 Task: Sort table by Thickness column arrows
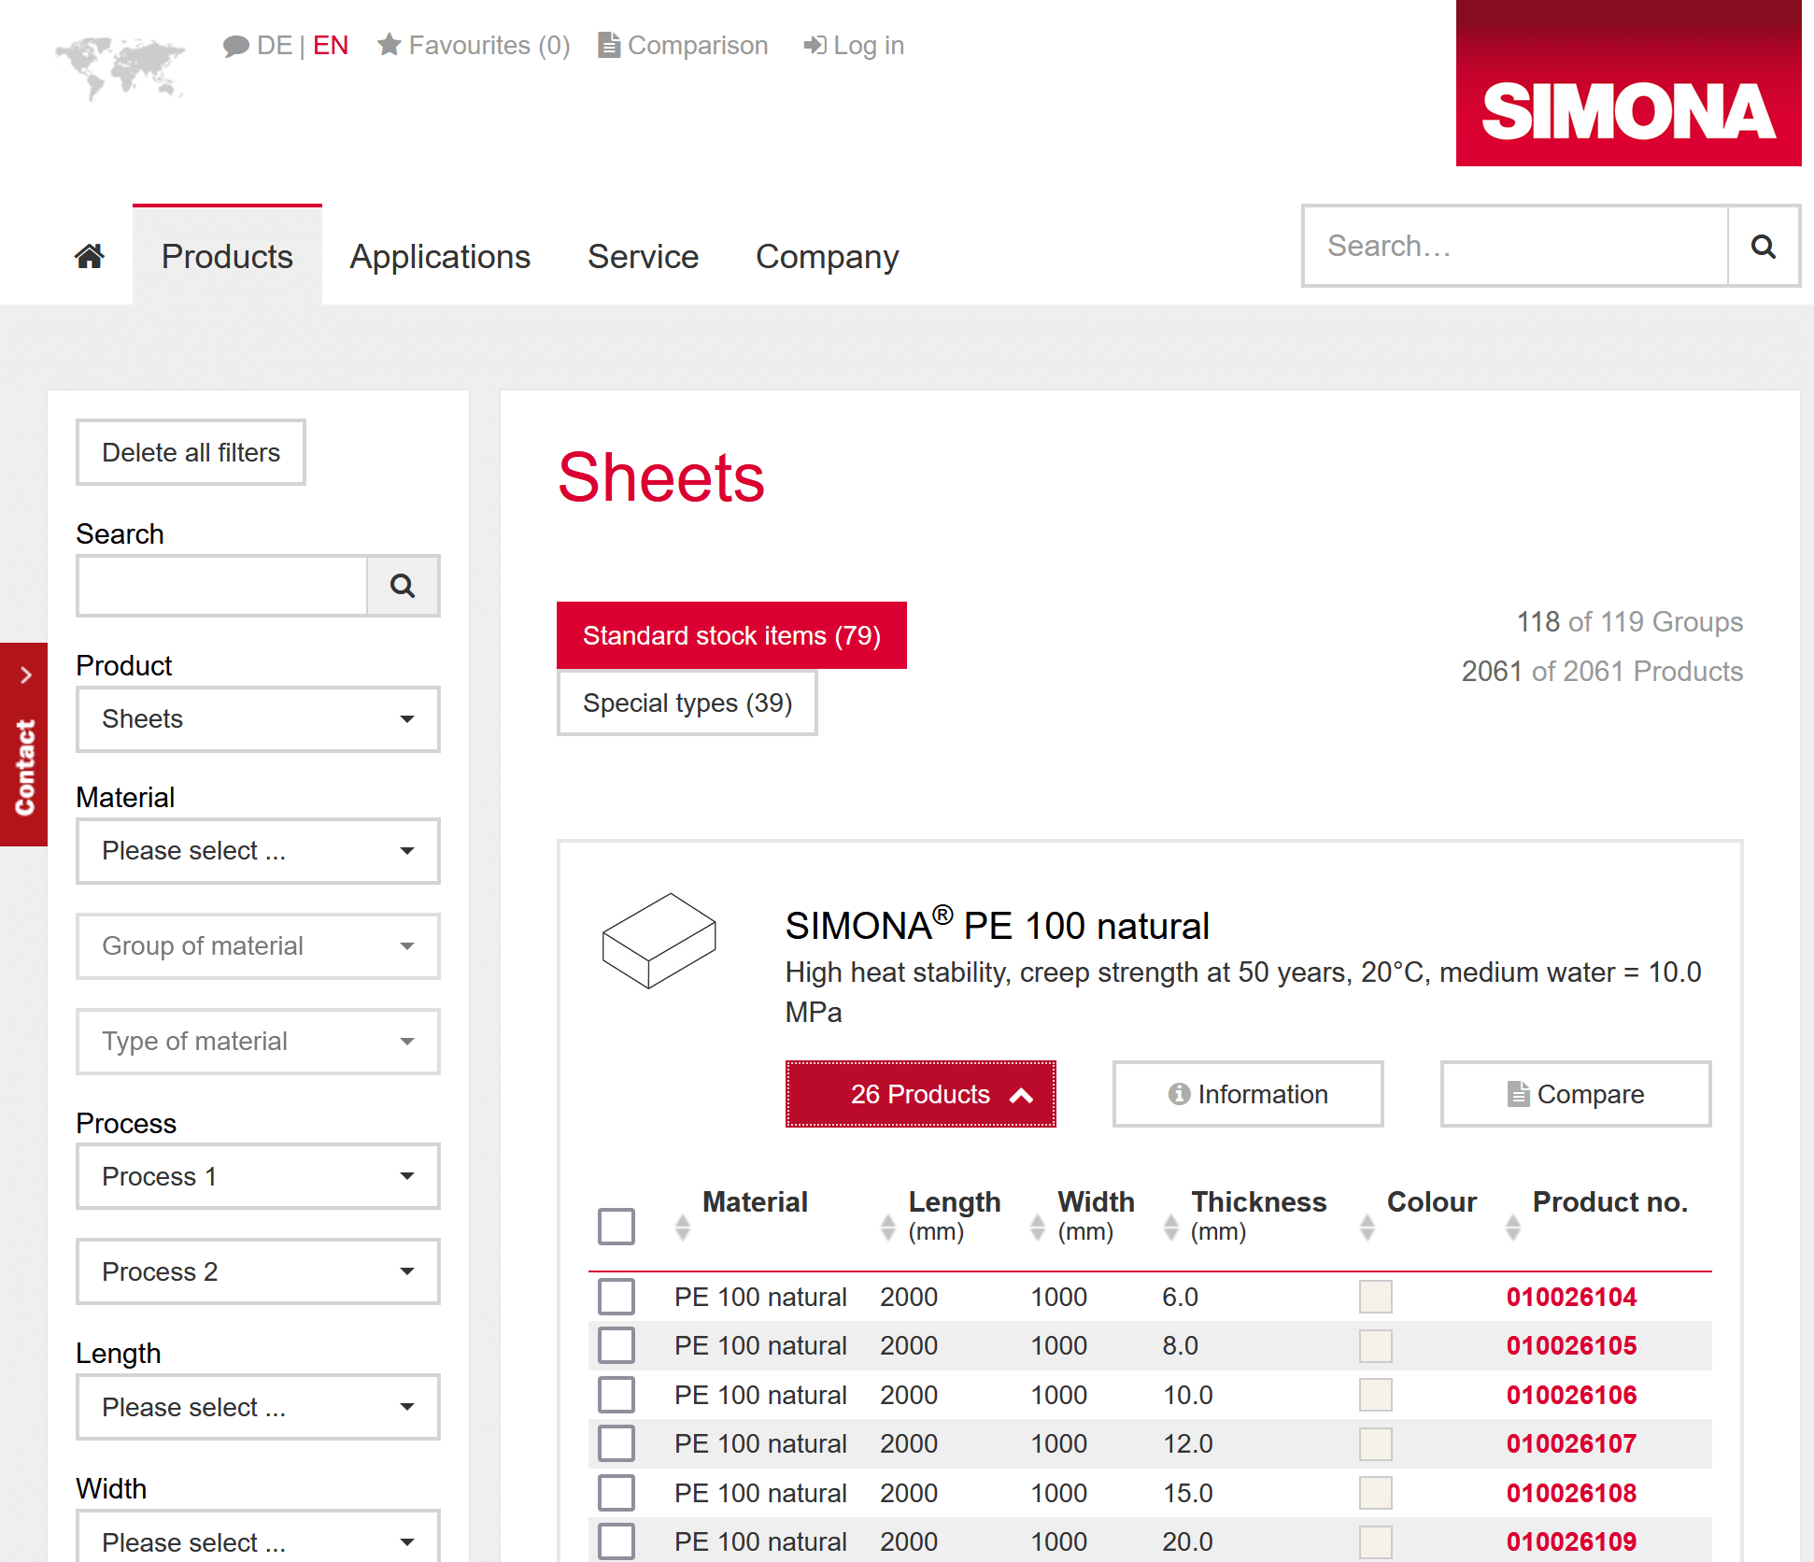[x=1171, y=1228]
